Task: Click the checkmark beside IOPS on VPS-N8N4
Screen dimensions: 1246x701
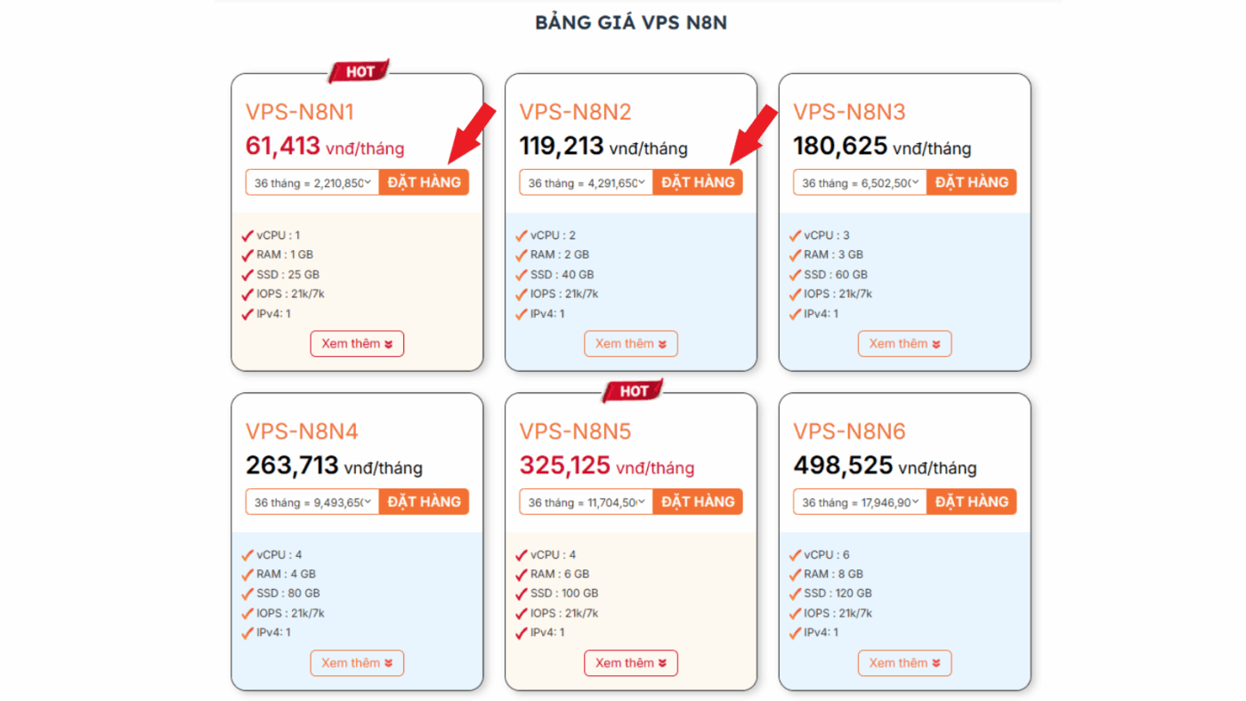Action: (248, 613)
